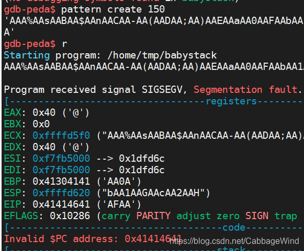Select the 'Starting program: /home/tmp/babystack' line
The height and width of the screenshot is (251, 304).
click(x=110, y=55)
